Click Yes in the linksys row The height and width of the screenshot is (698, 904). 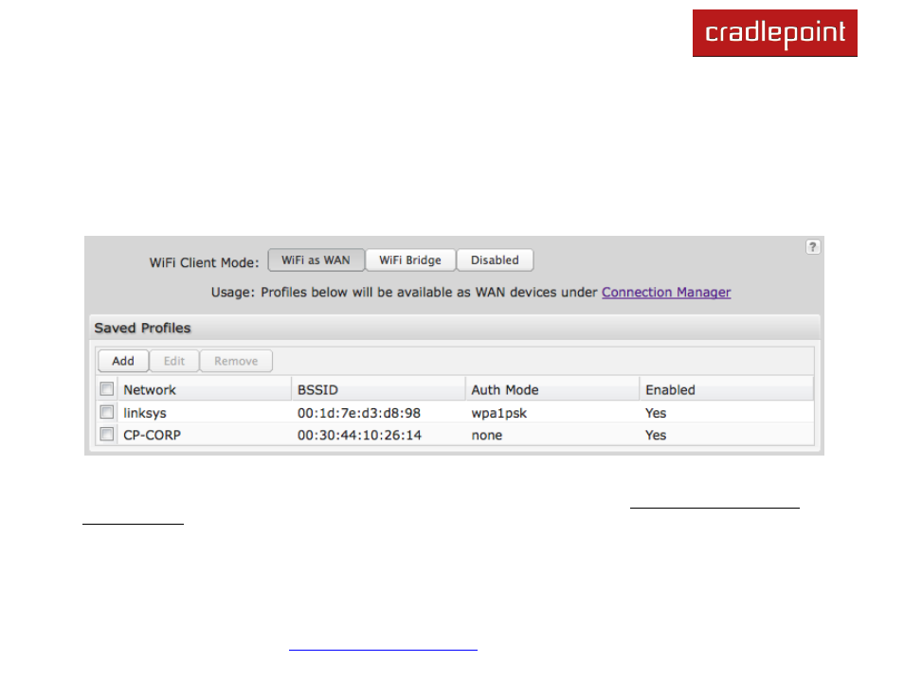656,413
